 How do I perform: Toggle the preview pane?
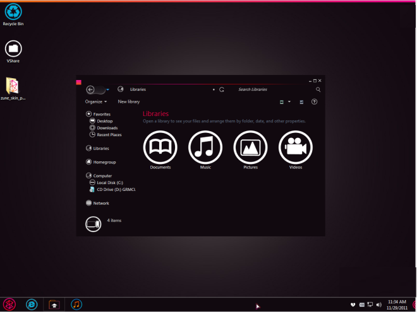(x=301, y=102)
